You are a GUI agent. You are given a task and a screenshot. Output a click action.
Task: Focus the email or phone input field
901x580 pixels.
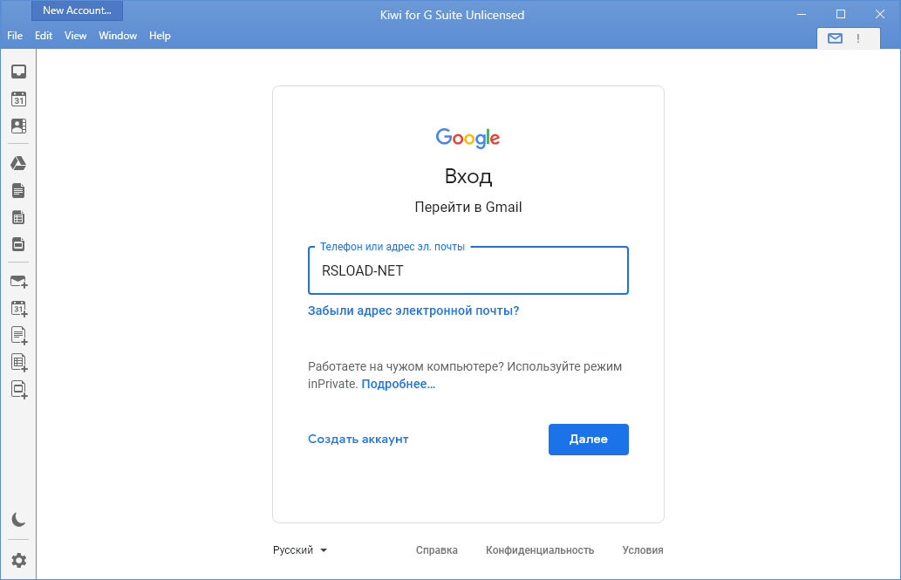click(x=468, y=270)
